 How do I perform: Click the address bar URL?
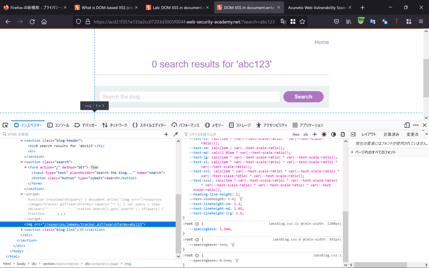184,22
